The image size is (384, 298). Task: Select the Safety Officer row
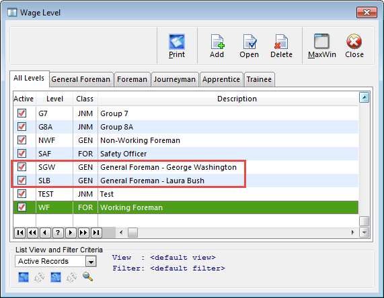coord(186,154)
